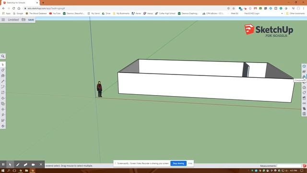
Task: Click the Measurements input box
Action: (x=289, y=166)
